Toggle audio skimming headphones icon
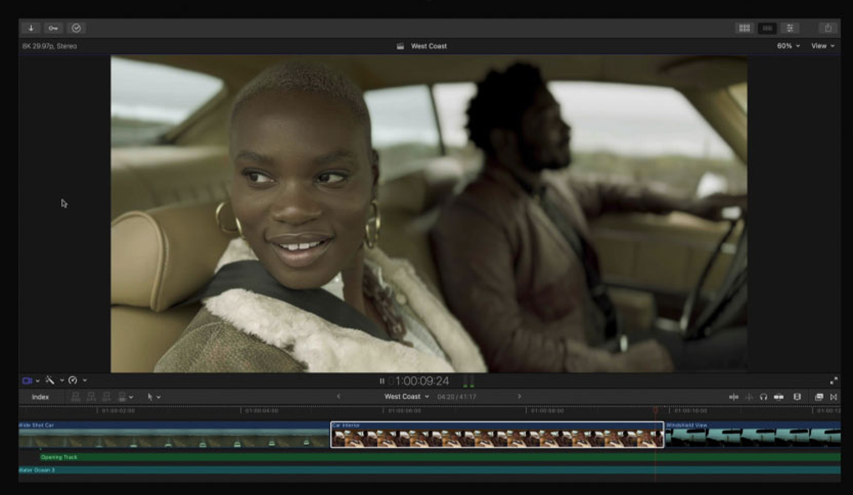The image size is (853, 495). pos(764,396)
